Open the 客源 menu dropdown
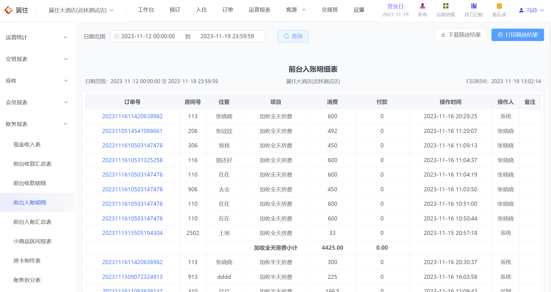This screenshot has height=292, width=551. pos(296,10)
